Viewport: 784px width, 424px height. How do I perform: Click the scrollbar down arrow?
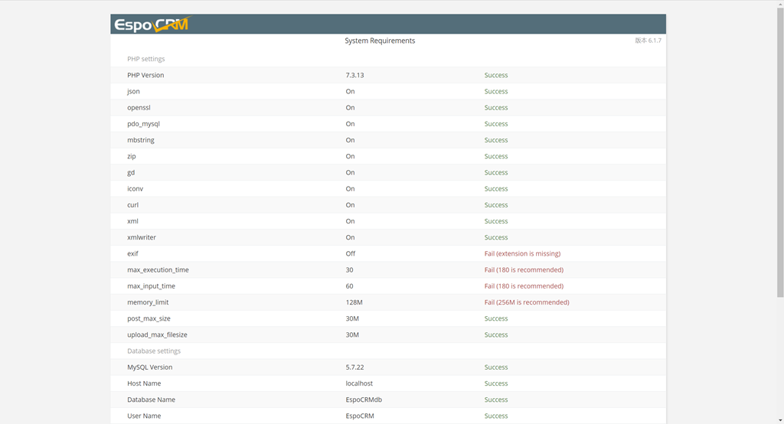click(x=780, y=420)
